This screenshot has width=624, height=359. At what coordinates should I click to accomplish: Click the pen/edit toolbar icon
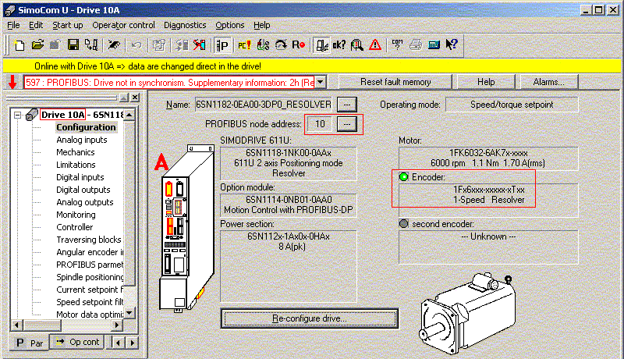tap(114, 45)
